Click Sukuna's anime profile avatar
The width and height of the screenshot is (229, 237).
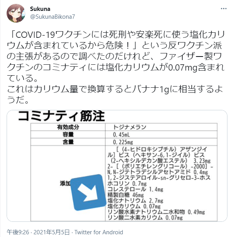point(16,13)
